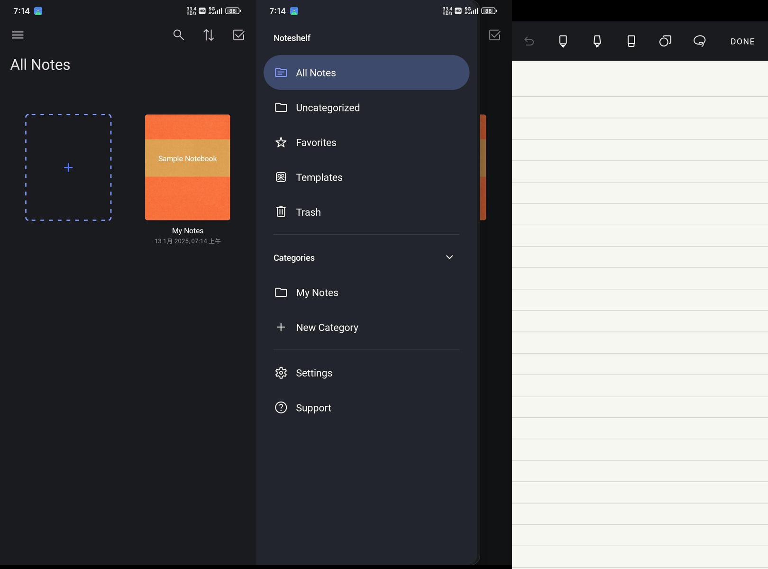Open the Sample Notebook cover
The image size is (768, 569).
pyautogui.click(x=188, y=167)
